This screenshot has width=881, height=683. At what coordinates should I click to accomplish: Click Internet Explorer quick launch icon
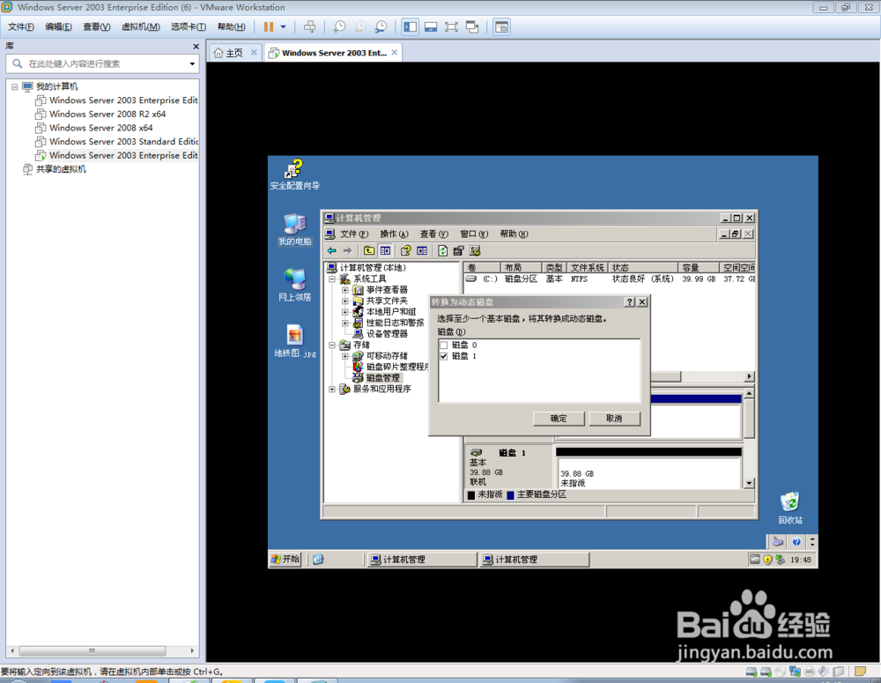coord(318,560)
